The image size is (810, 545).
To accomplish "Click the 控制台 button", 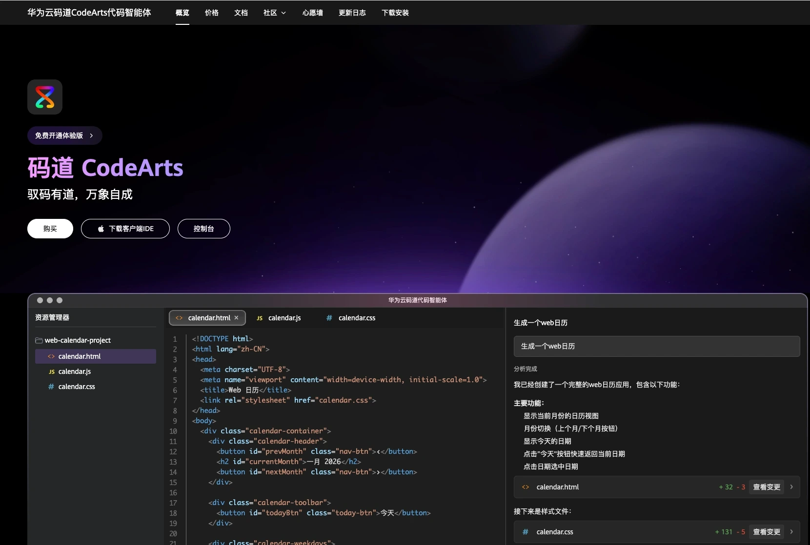I will 204,229.
